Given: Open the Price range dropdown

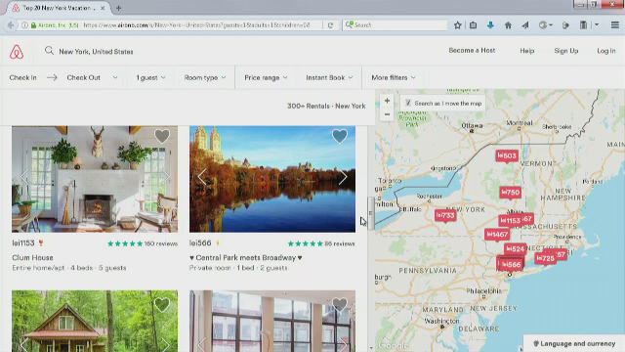Looking at the screenshot, I should point(266,77).
